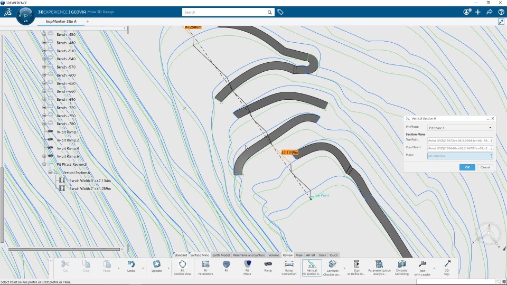Viewport: 507px width, 285px height.
Task: Open the Paste options dropdown arrow
Action: tap(118, 268)
